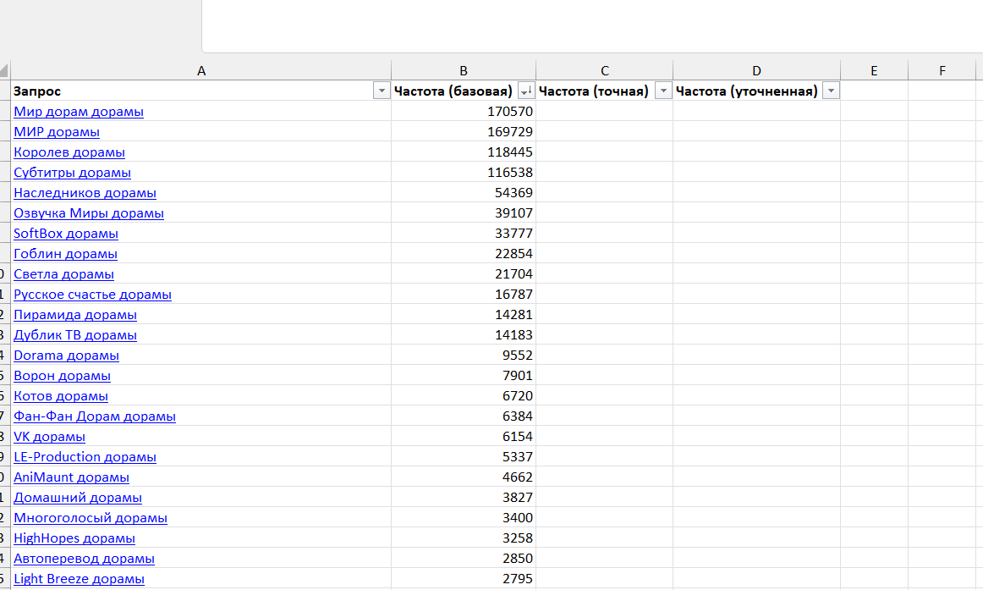This screenshot has width=983, height=590.
Task: Select column A header
Action: coord(201,71)
